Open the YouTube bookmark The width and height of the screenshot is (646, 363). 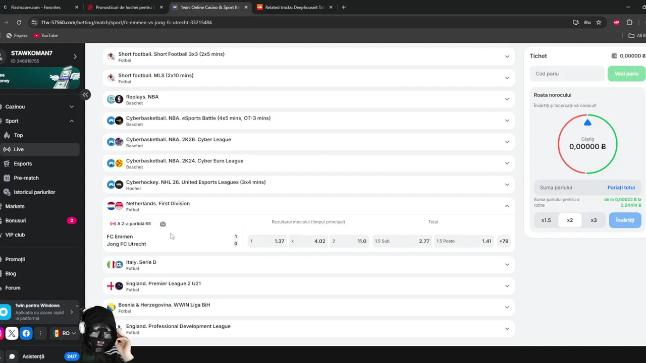(x=46, y=35)
